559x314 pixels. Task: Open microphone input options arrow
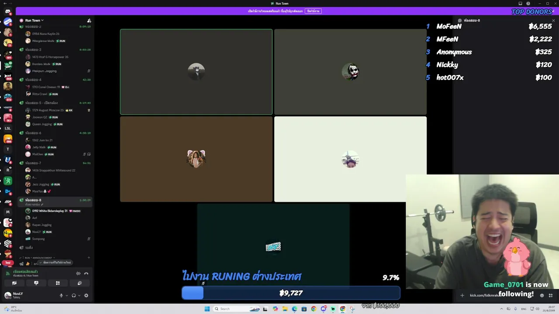[66, 295]
